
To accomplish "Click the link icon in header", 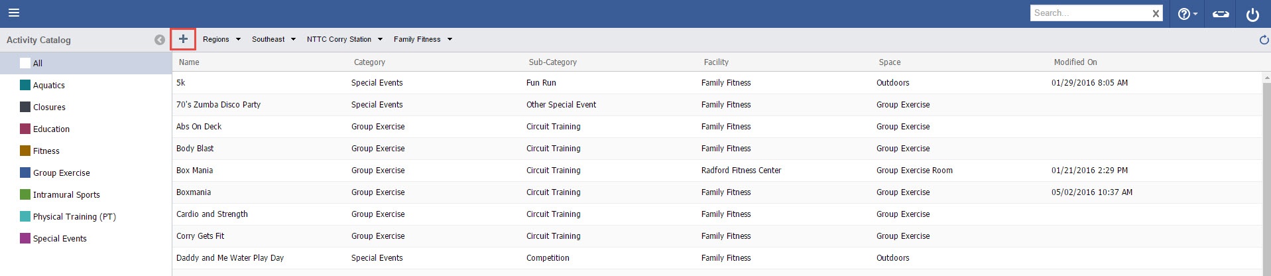I will [1221, 14].
